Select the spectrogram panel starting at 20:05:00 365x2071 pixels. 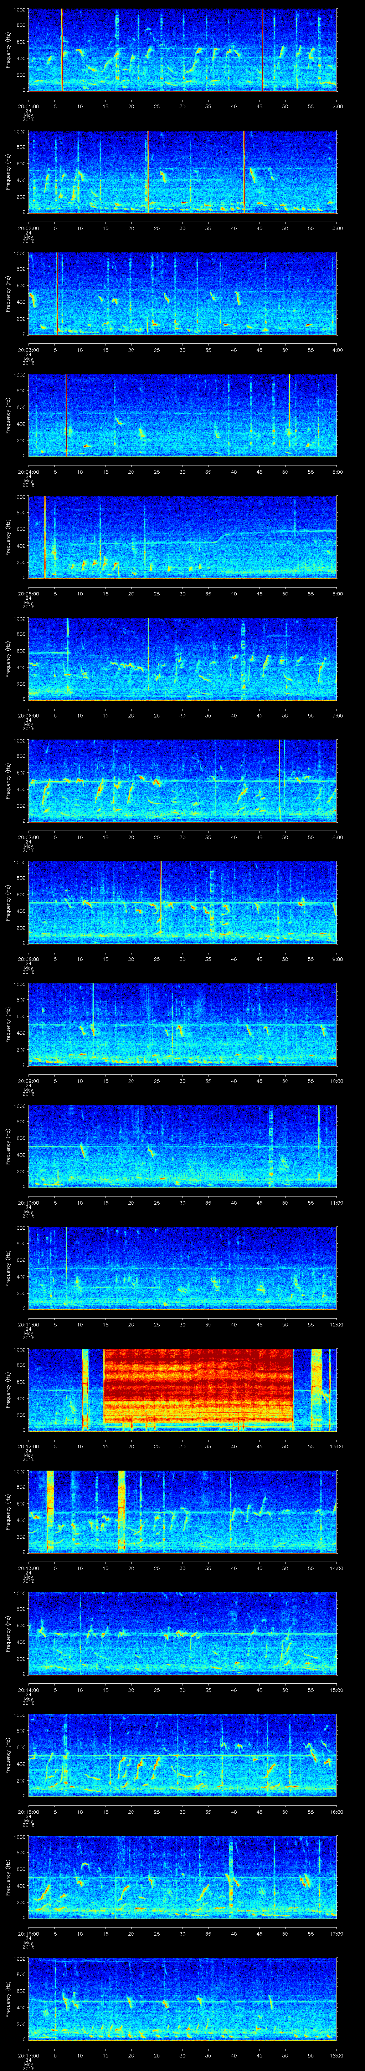tap(183, 537)
